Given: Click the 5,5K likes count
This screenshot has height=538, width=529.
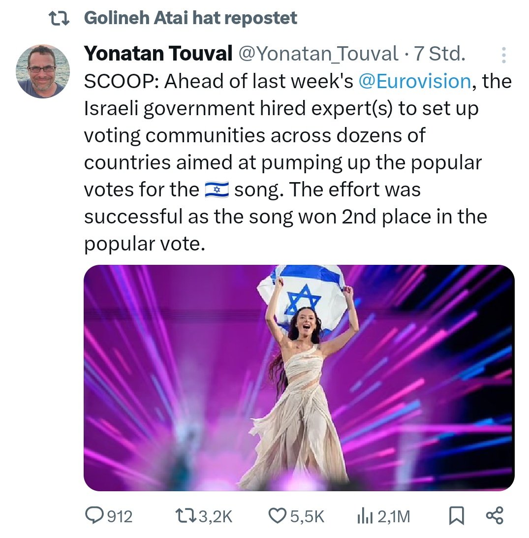Looking at the screenshot, I should coord(307,516).
